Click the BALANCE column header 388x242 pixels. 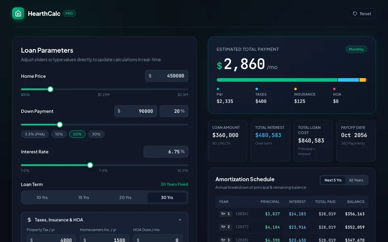coord(356,202)
